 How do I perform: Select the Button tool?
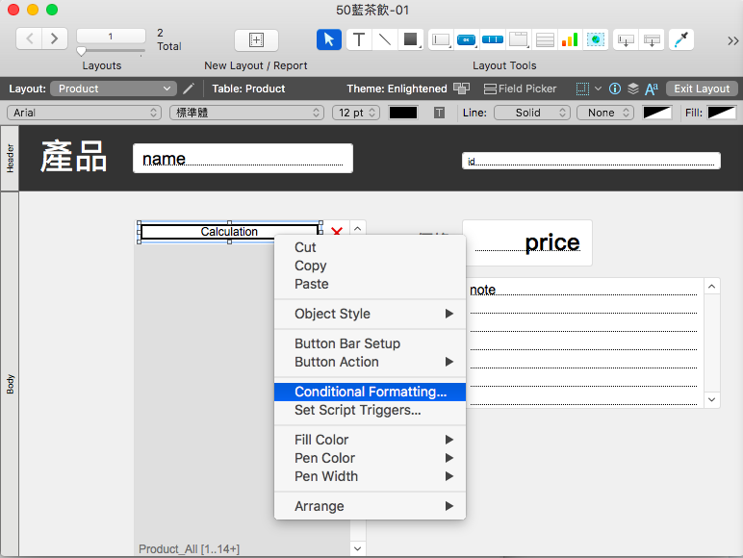point(466,39)
